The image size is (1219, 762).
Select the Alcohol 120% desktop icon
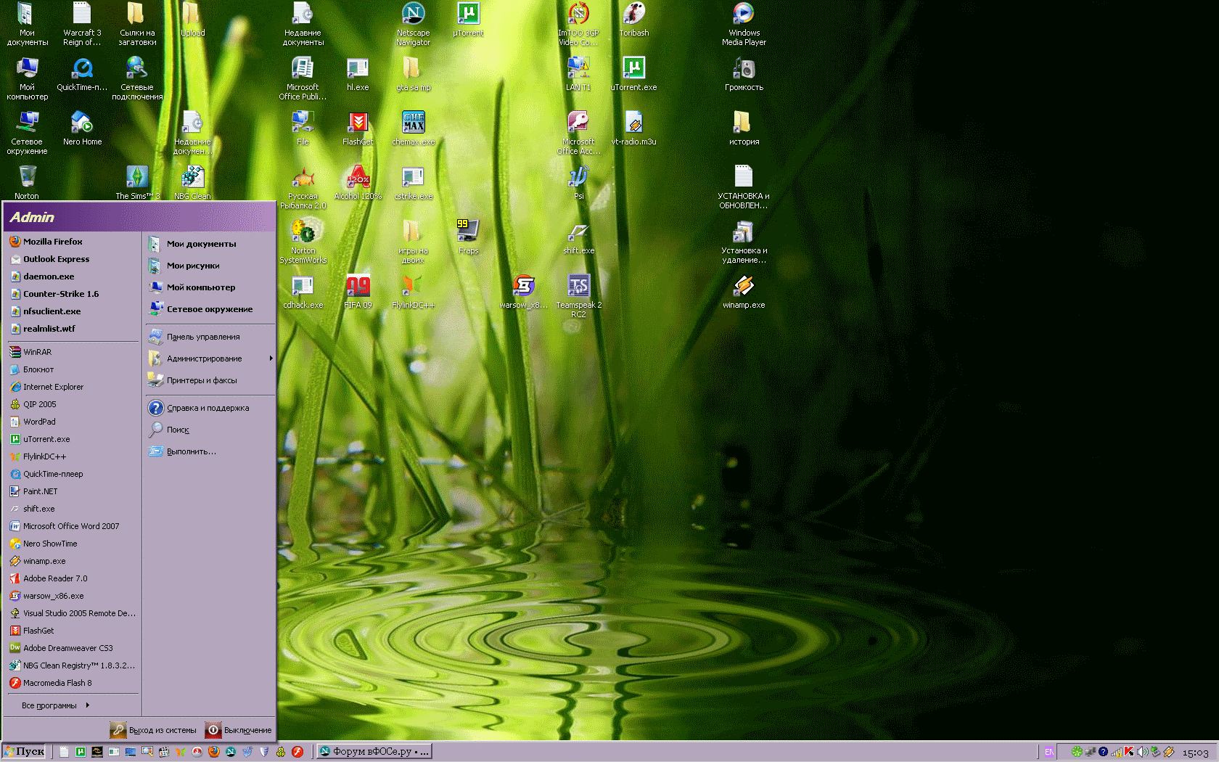358,178
